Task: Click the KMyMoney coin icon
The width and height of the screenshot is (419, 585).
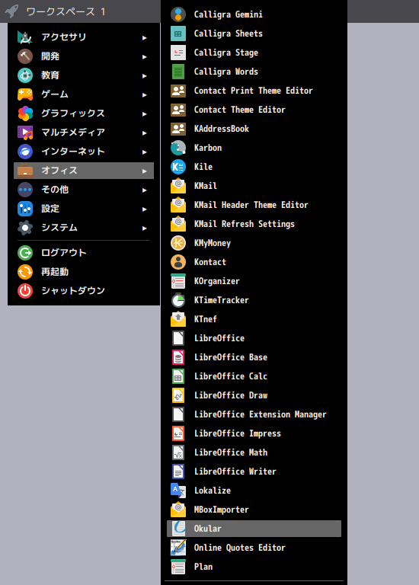Action: click(178, 243)
